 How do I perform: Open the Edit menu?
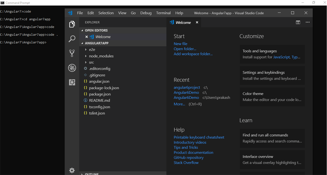click(90, 13)
